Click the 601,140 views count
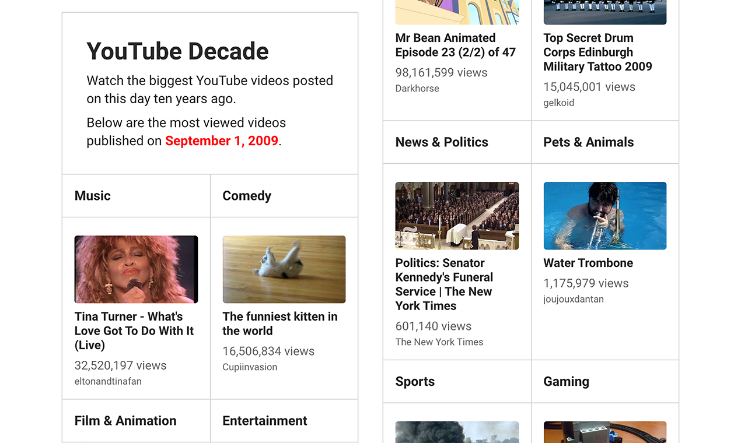 click(434, 326)
